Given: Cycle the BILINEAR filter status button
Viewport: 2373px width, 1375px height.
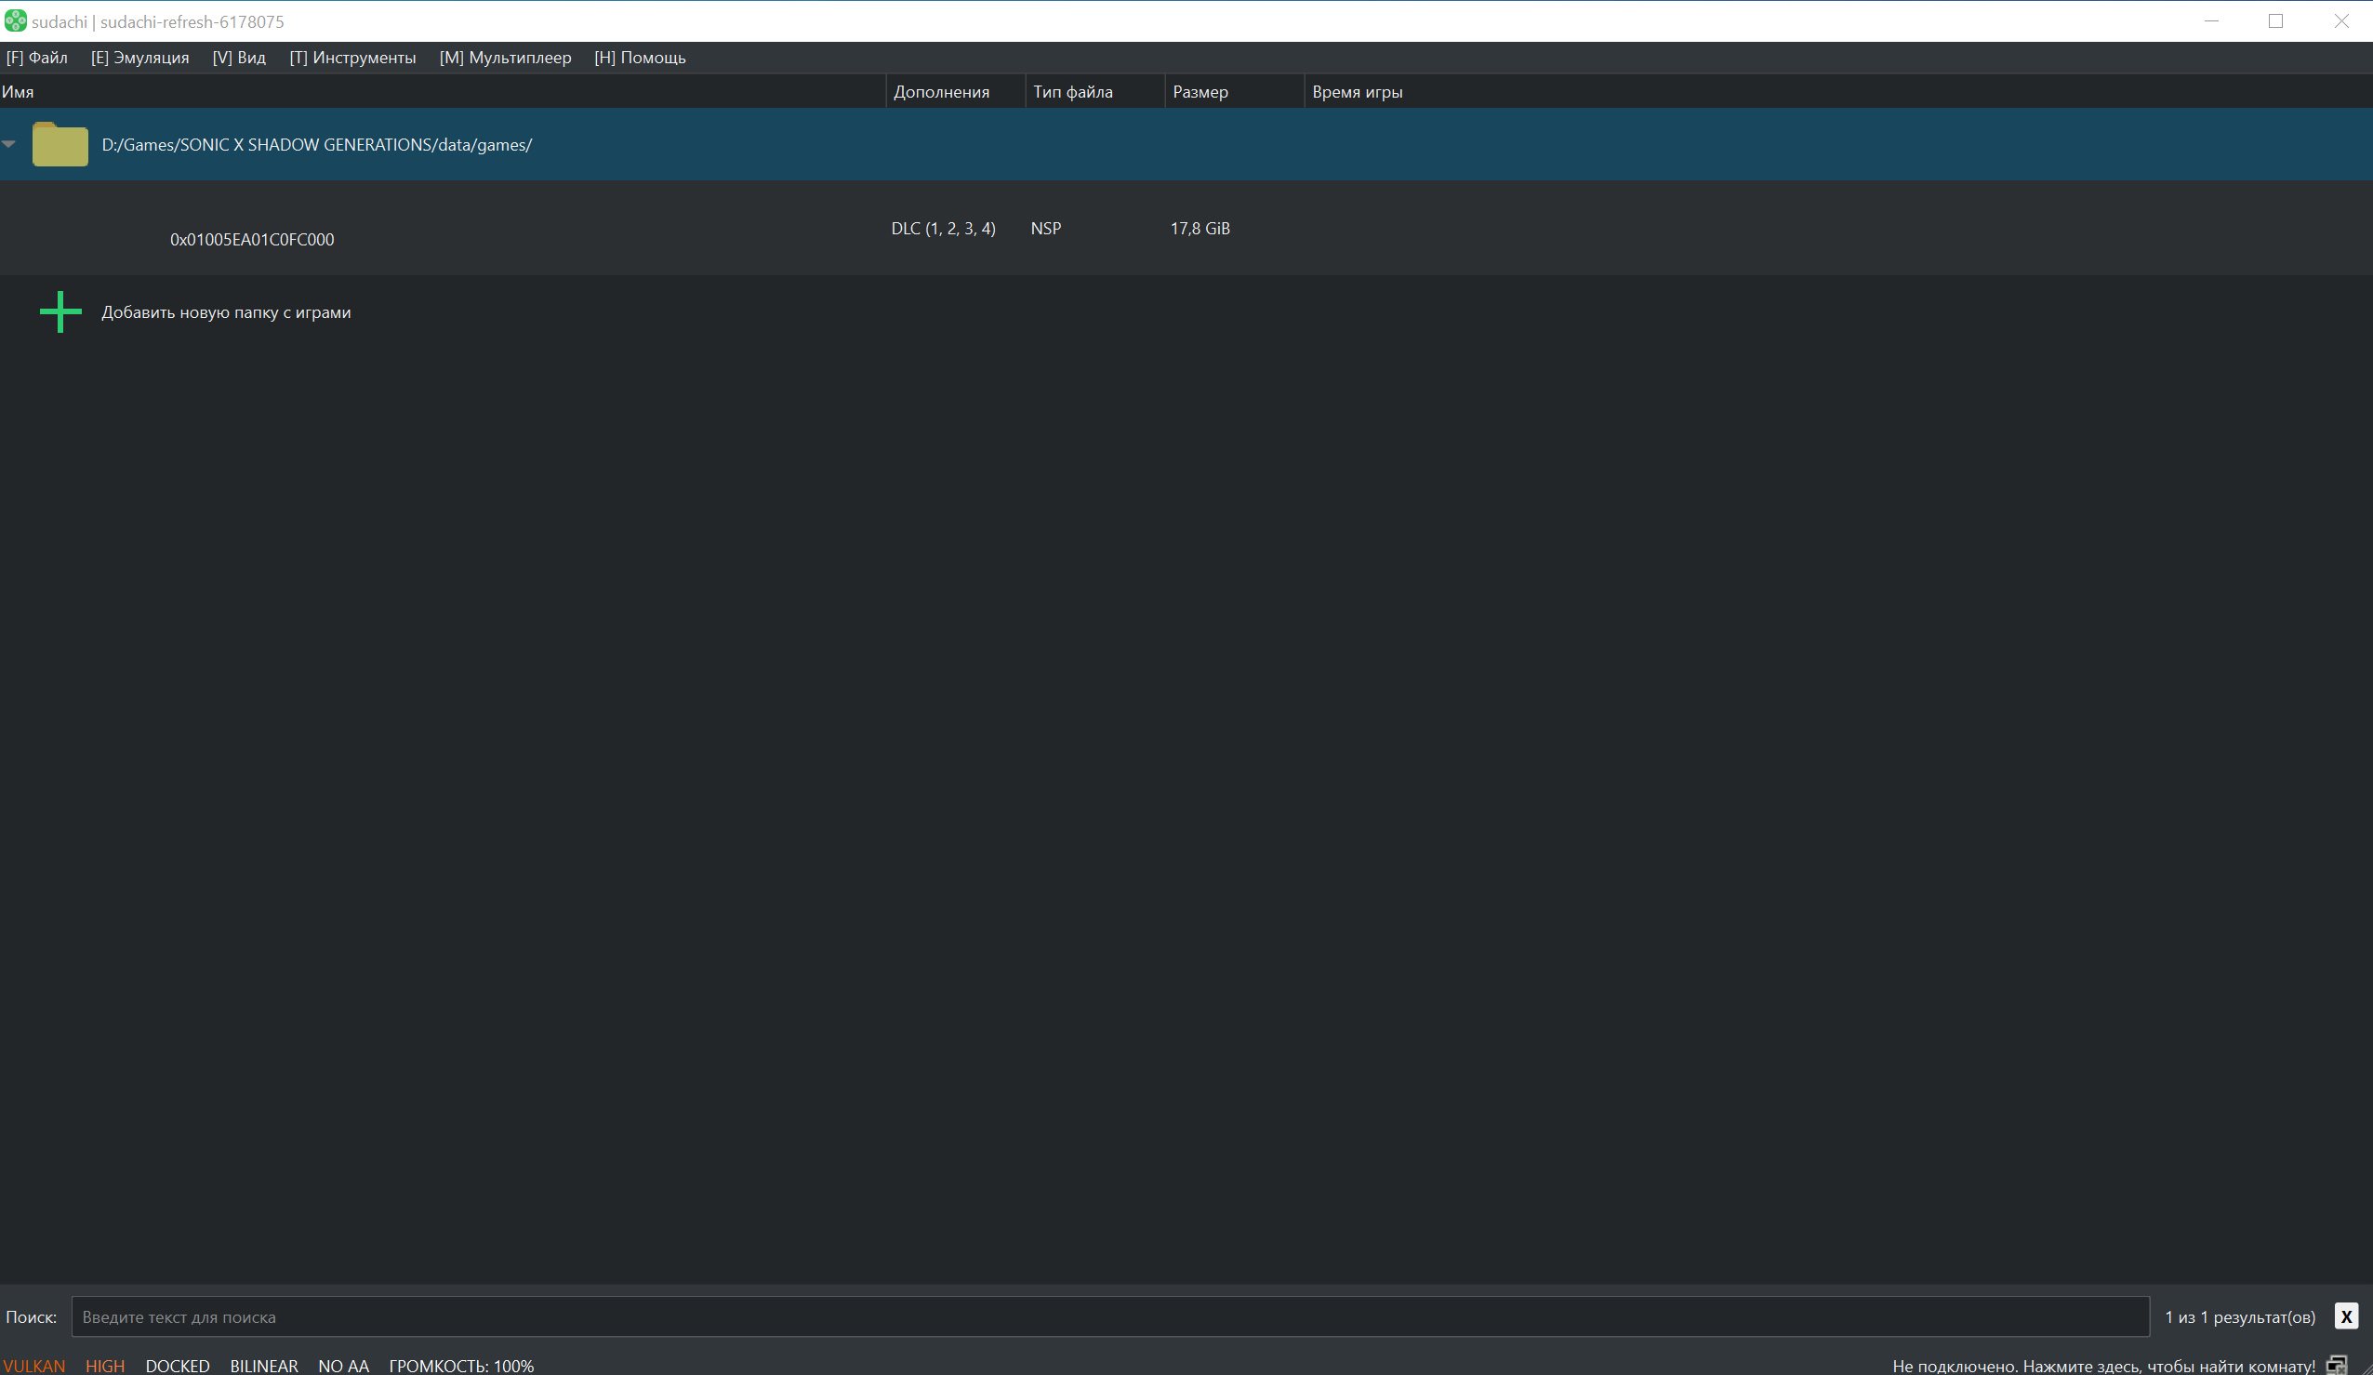Looking at the screenshot, I should click(x=264, y=1366).
